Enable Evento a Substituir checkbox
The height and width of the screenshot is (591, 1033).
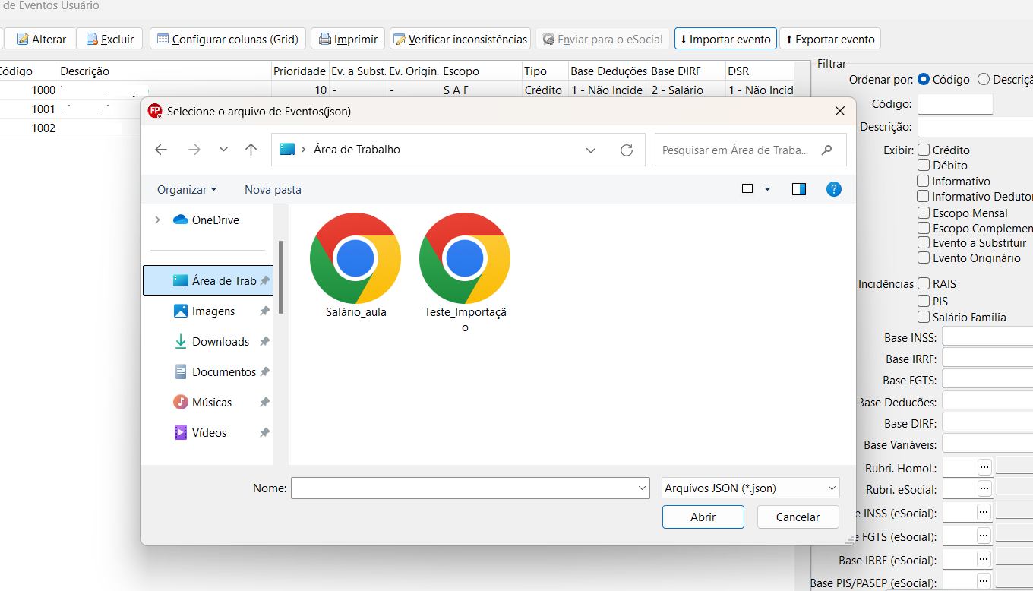tap(924, 242)
